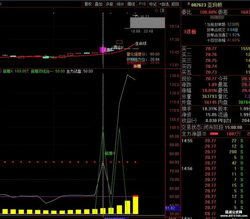Click 换手 18.31% value
This screenshot has width=250, height=219.
tap(210, 109)
